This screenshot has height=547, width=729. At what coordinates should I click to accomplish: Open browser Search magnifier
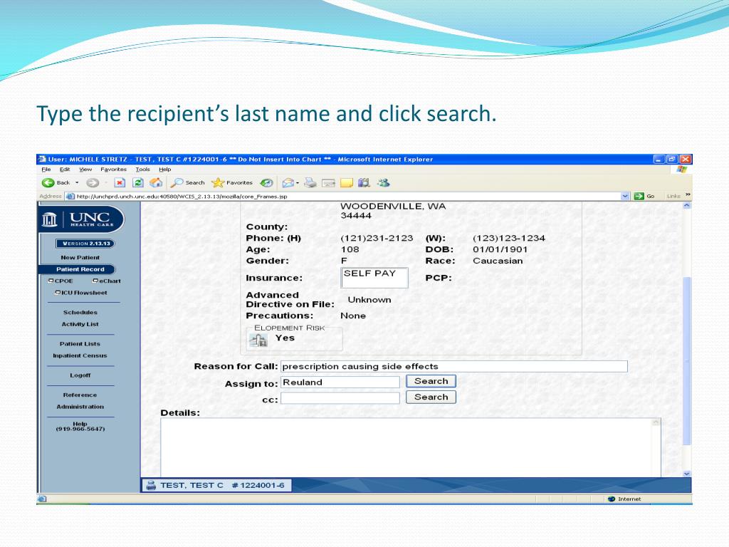(187, 183)
